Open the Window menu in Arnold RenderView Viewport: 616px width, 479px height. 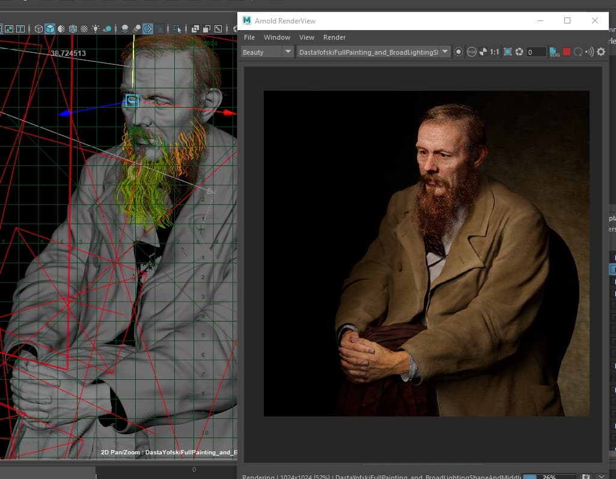pos(277,37)
